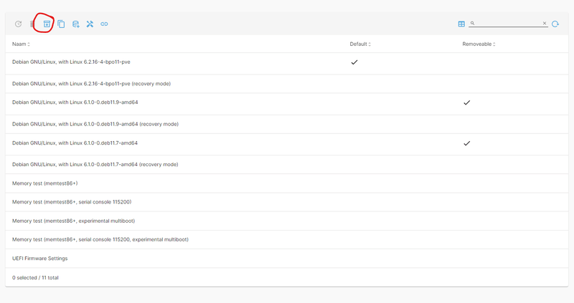Click the Default checkmark for the 6.2.16-4-bpo11-pve entry
This screenshot has width=574, height=303.
tap(354, 62)
